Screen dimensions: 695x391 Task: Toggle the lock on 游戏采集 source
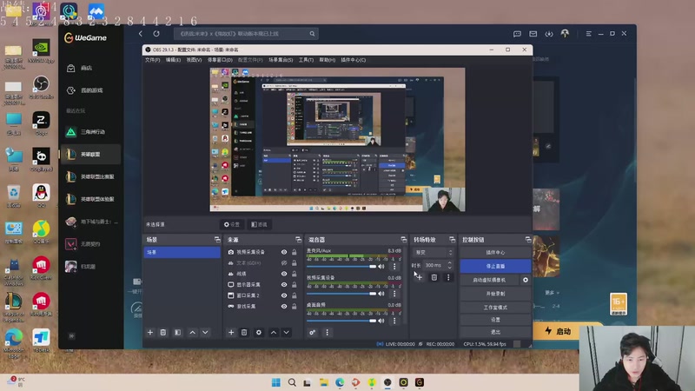pos(294,307)
